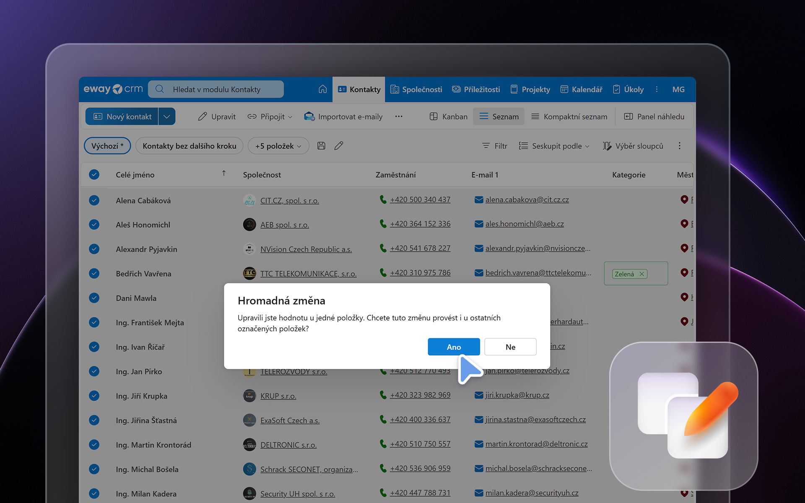The height and width of the screenshot is (503, 805).
Task: Click the Importovat e-maily icon
Action: point(309,117)
